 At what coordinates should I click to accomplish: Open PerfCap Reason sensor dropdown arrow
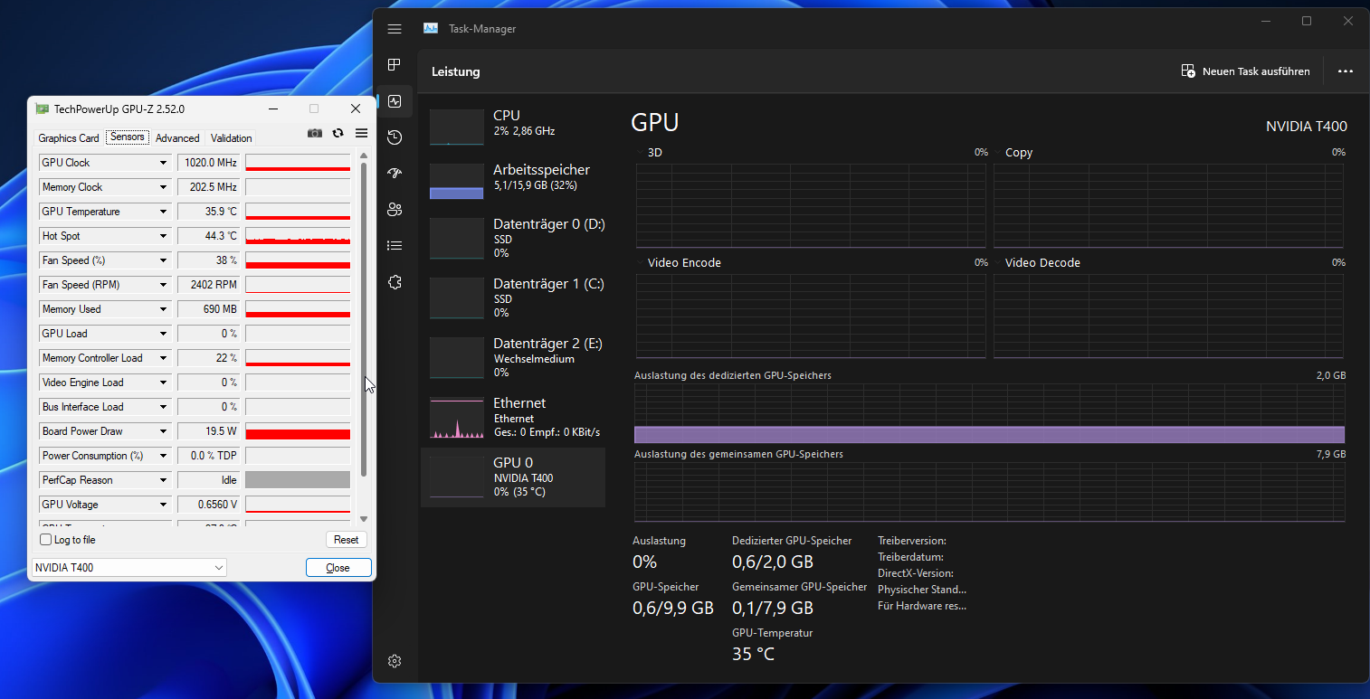tap(164, 480)
